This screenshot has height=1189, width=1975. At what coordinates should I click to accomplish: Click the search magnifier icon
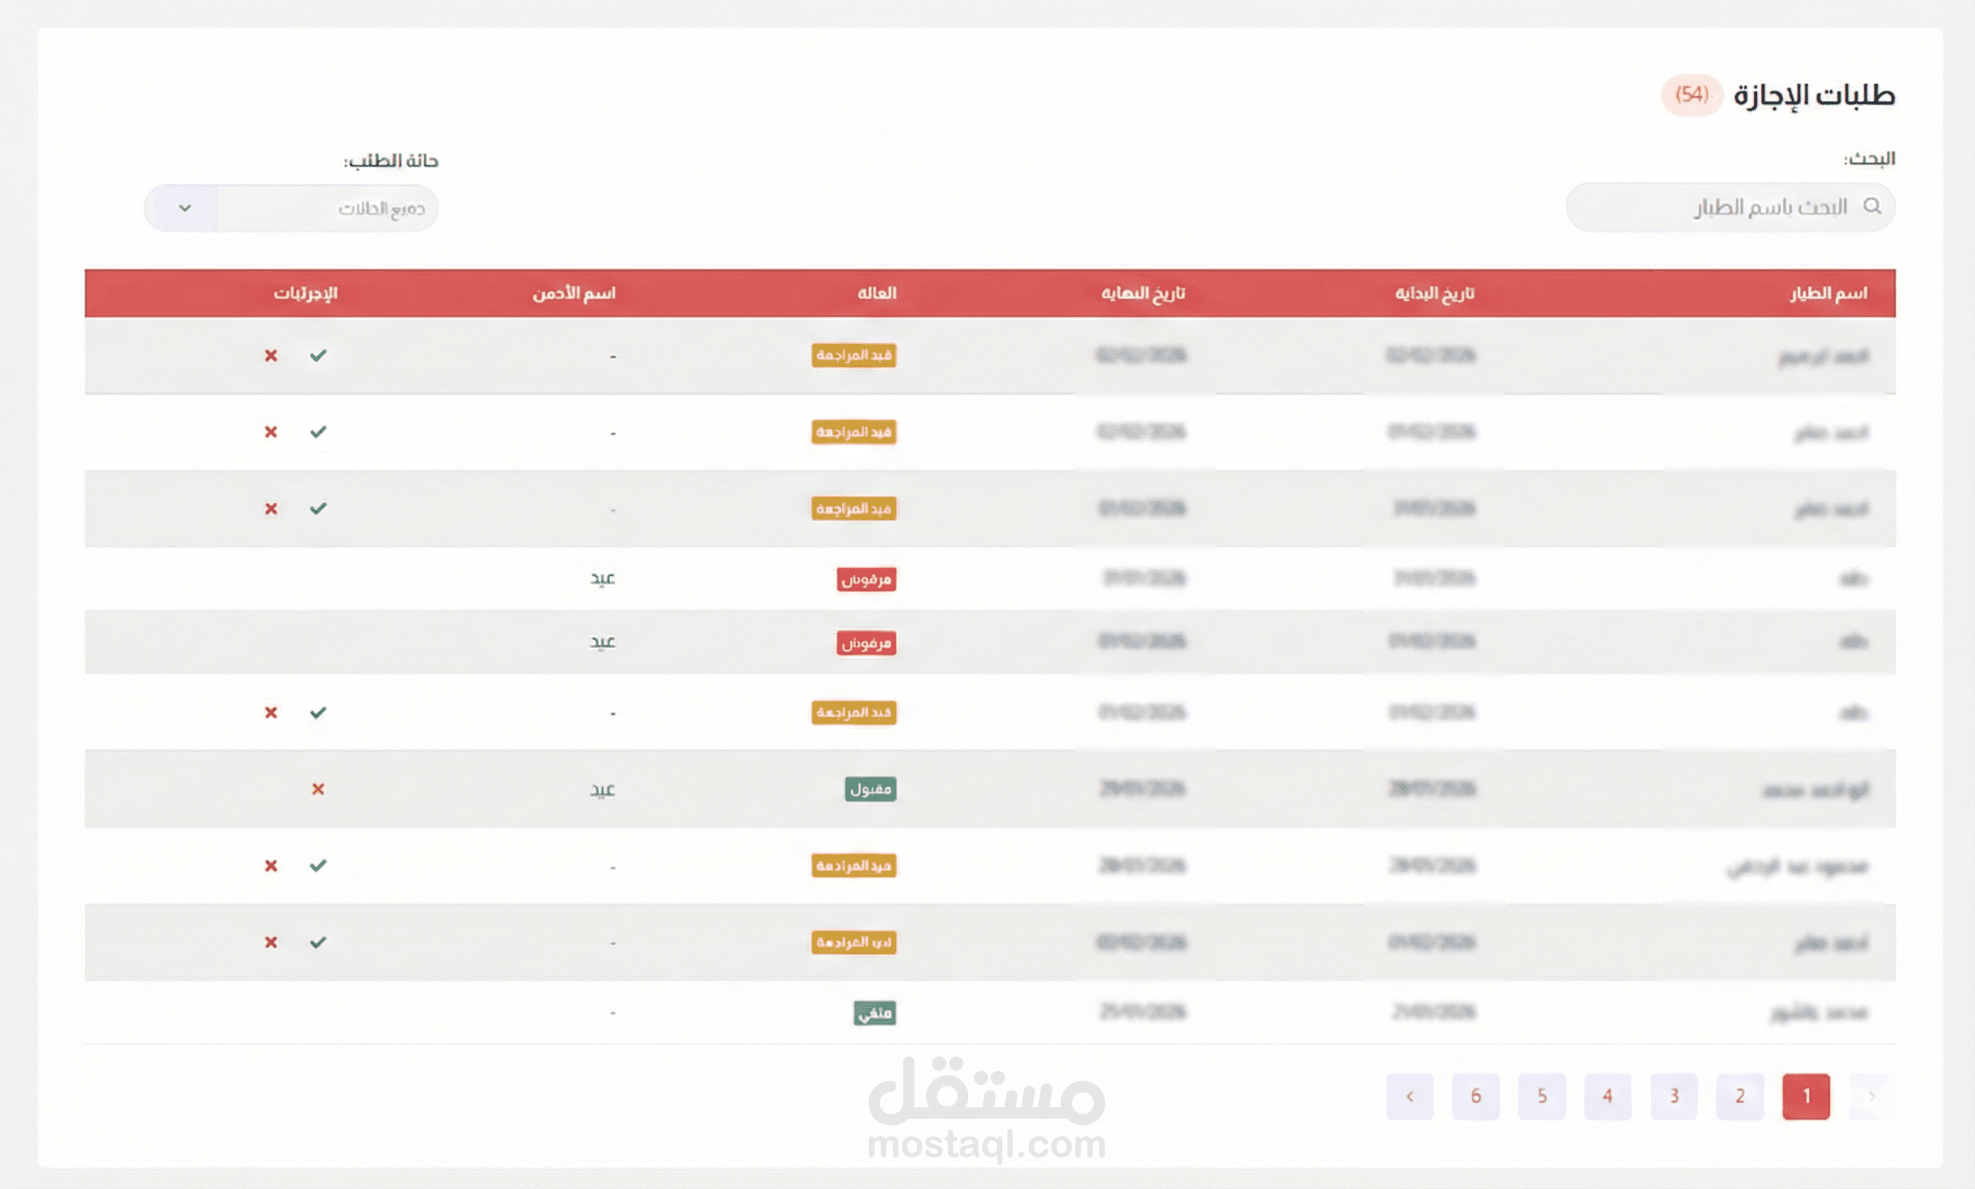coord(1872,207)
